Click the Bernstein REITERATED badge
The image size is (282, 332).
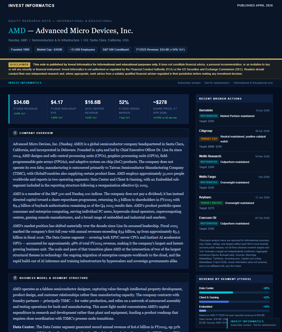[x=209, y=116]
